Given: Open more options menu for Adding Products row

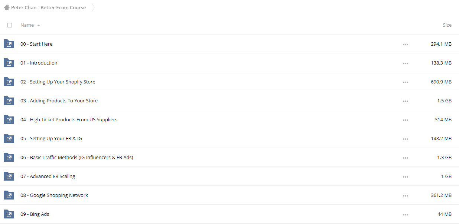Looking at the screenshot, I should coord(405,101).
